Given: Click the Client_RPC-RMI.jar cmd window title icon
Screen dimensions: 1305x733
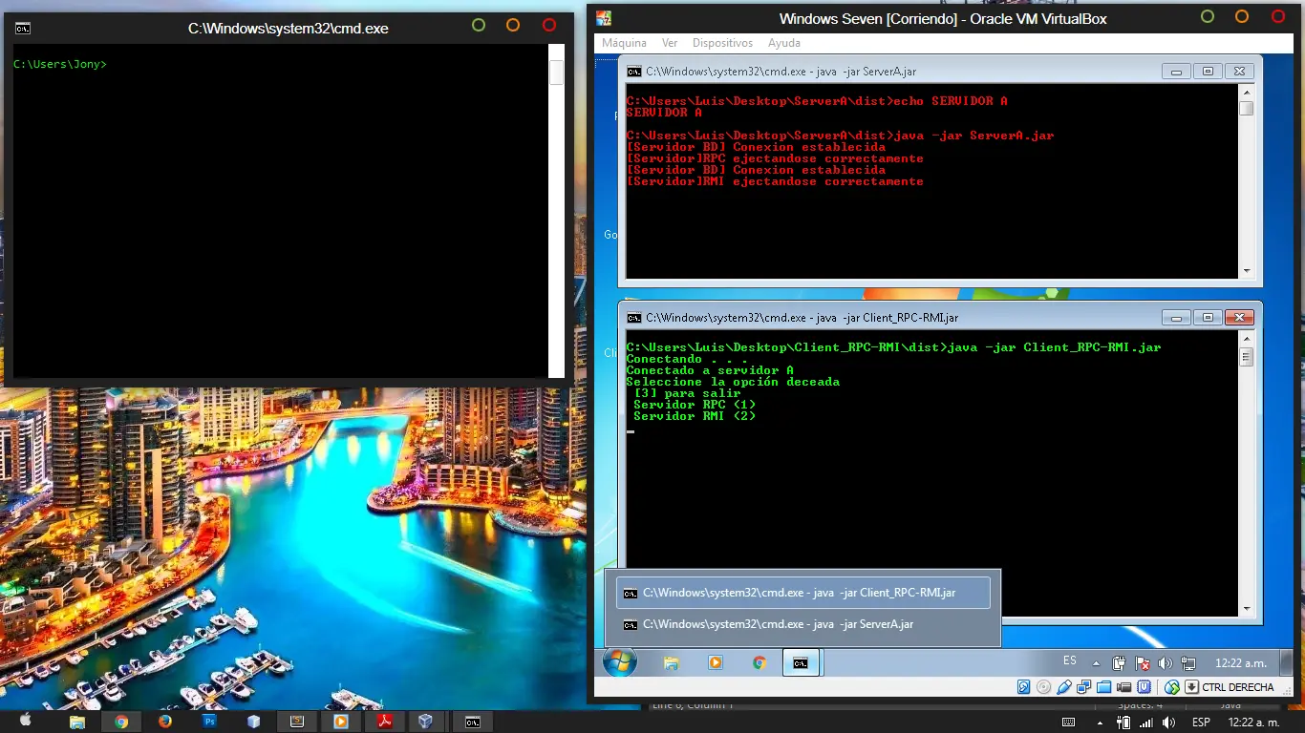Looking at the screenshot, I should tap(633, 317).
